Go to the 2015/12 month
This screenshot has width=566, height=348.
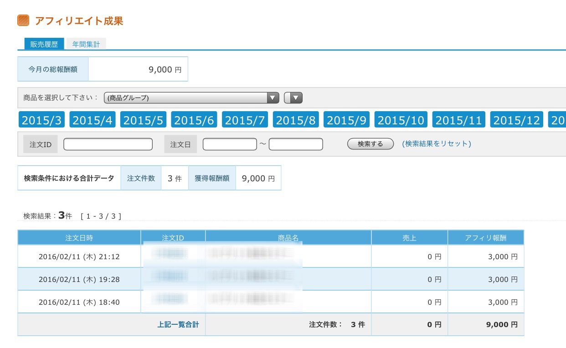tap(517, 120)
